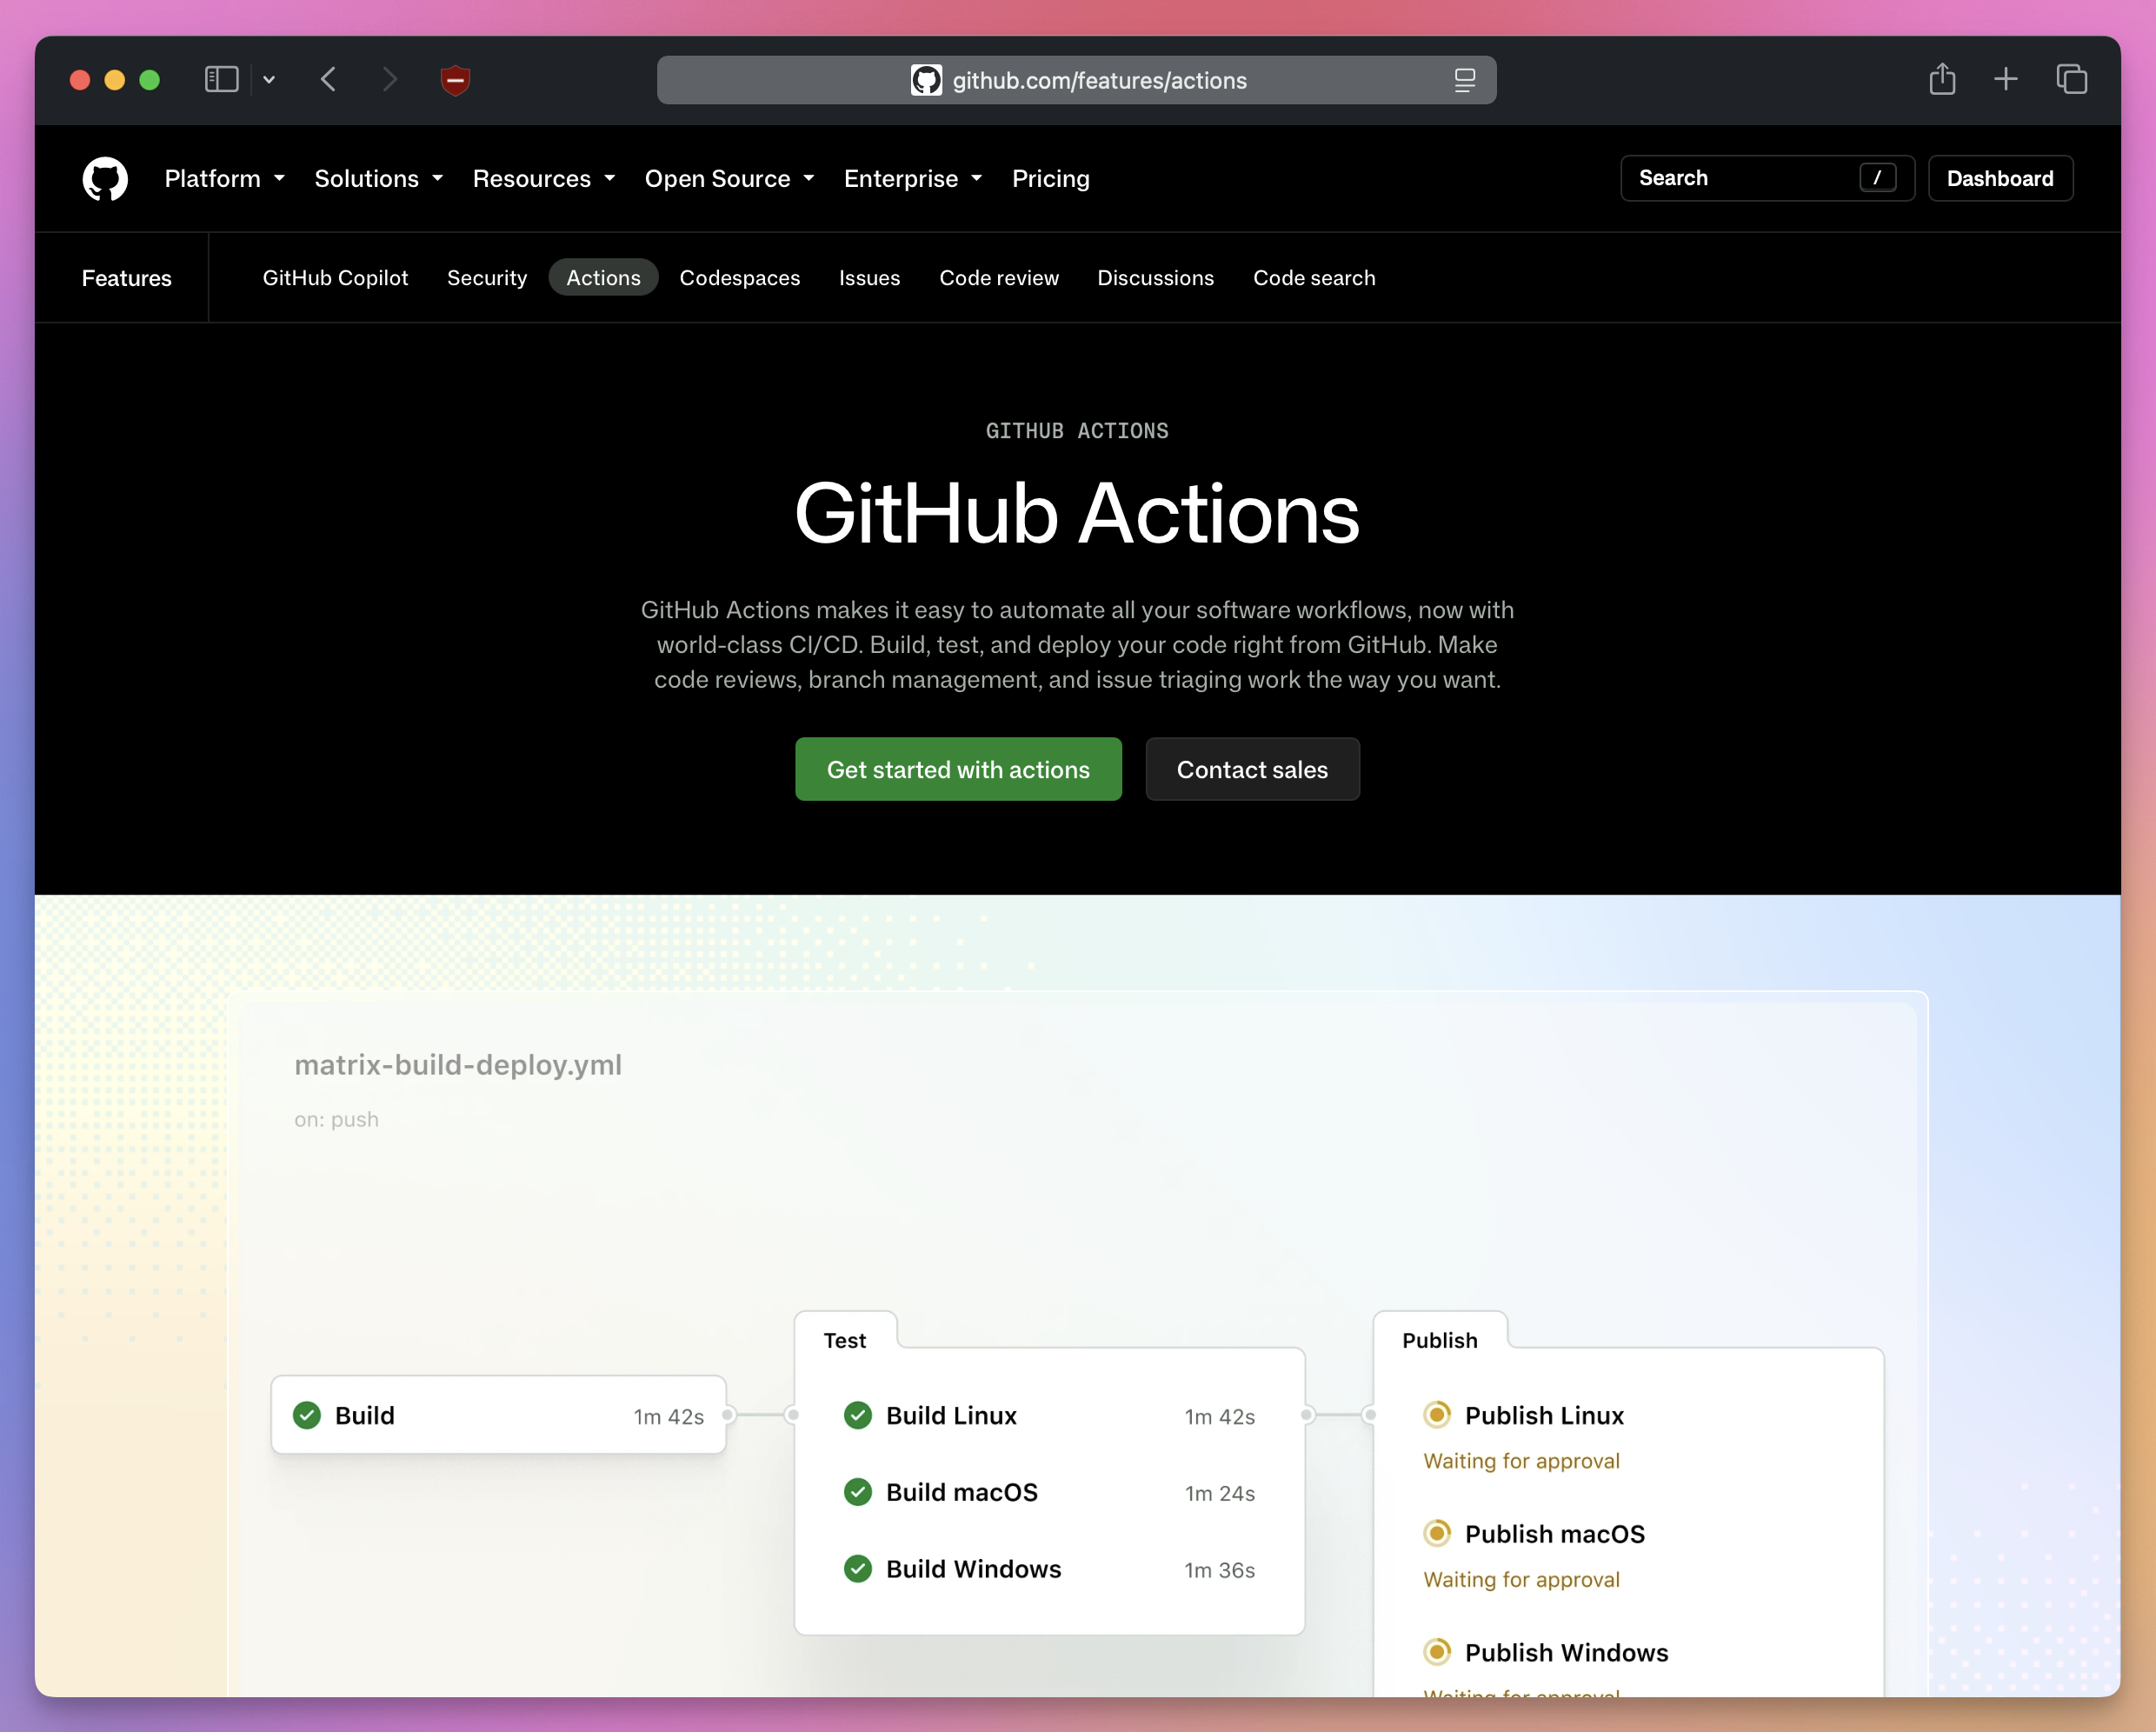Click the pending status icon beside Publish macOS

coord(1437,1533)
